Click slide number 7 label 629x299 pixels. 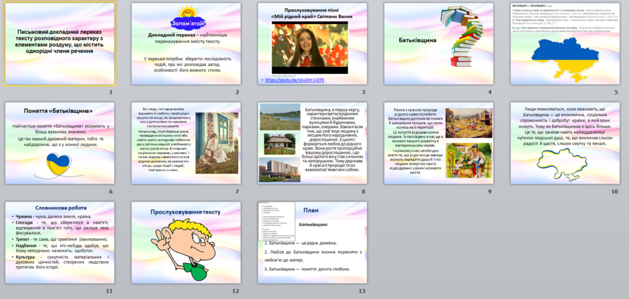coord(237,192)
